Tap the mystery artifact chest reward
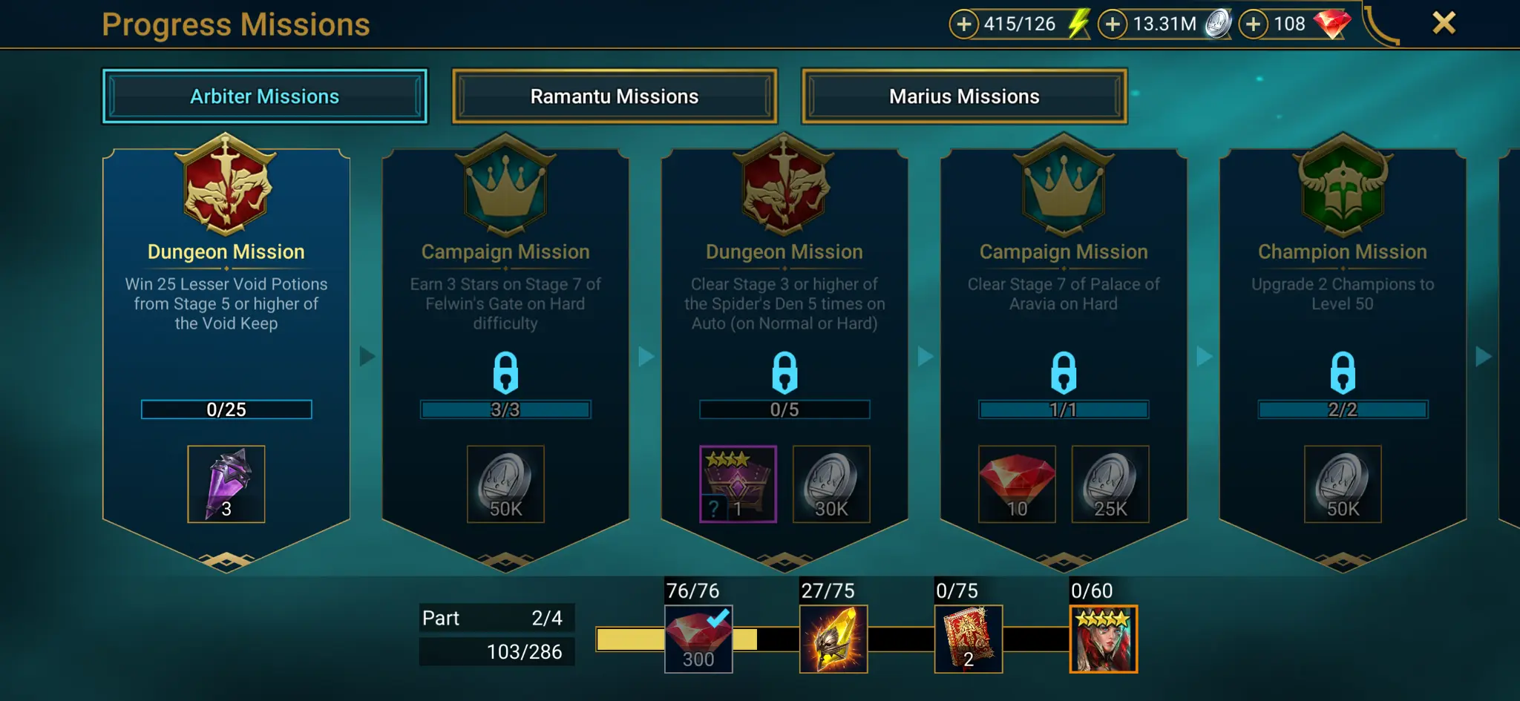Viewport: 1520px width, 701px height. coord(738,484)
